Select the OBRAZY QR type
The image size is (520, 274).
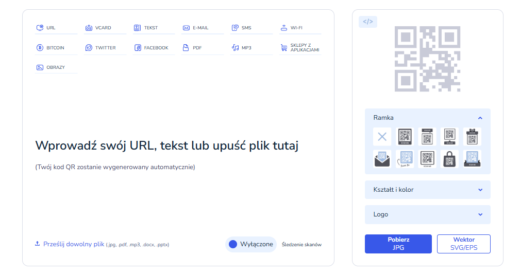coord(56,67)
